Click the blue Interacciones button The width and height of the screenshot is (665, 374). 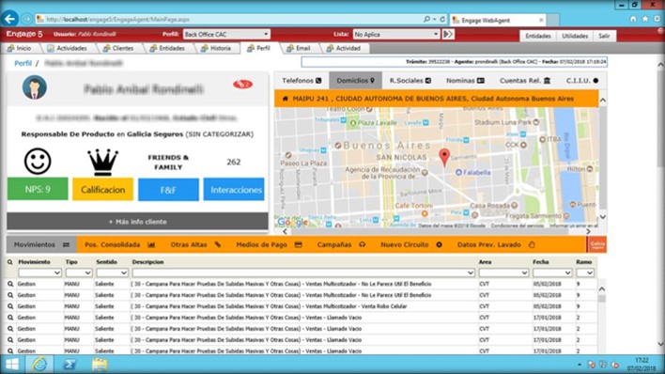tap(234, 189)
